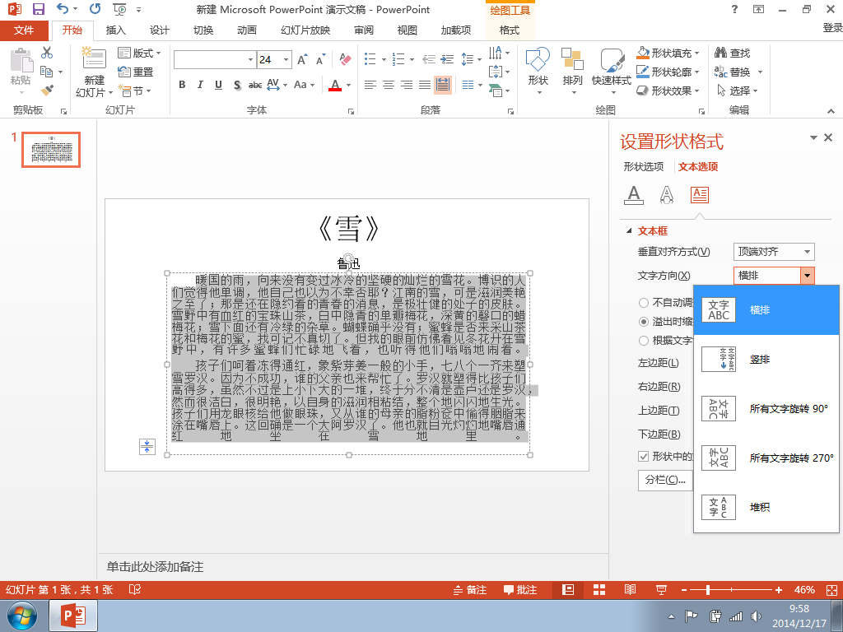Image resolution: width=843 pixels, height=632 pixels.
Task: Center-align the paragraph text
Action: click(389, 85)
